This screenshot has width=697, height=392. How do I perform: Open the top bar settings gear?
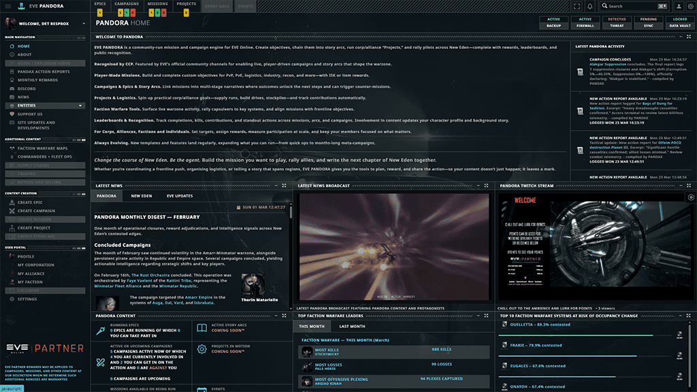690,6
